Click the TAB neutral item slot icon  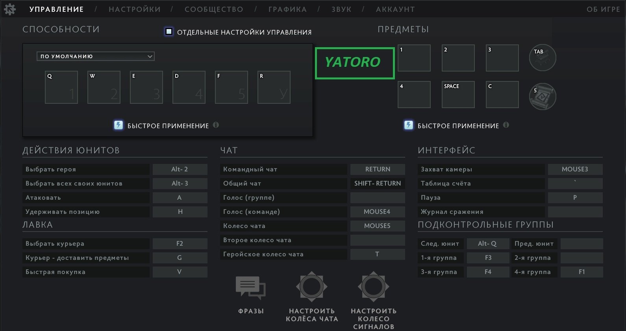click(x=543, y=58)
